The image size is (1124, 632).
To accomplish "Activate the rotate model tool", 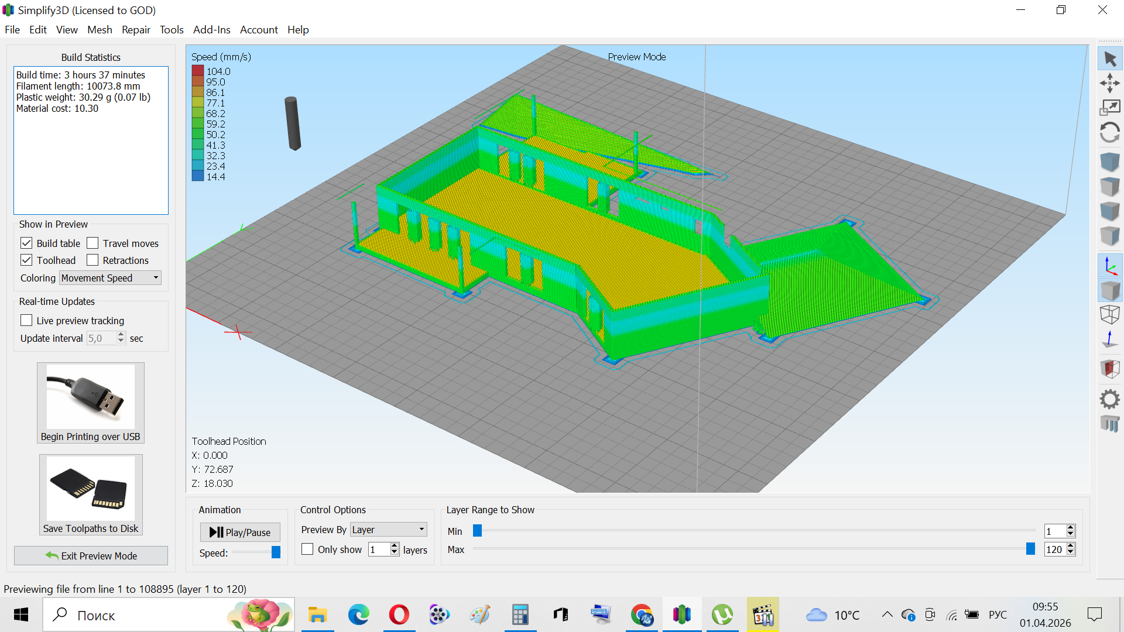I will (x=1109, y=132).
